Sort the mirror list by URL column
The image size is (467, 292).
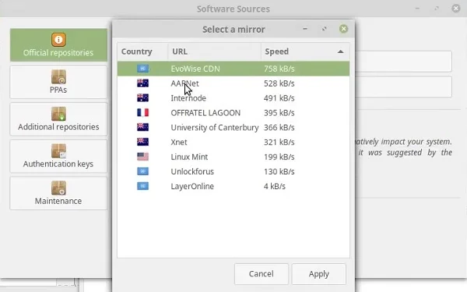[x=215, y=51]
